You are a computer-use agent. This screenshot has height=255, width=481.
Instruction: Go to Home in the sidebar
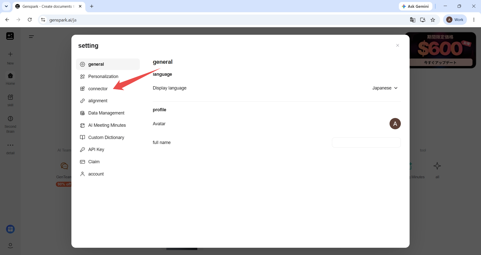point(10,78)
